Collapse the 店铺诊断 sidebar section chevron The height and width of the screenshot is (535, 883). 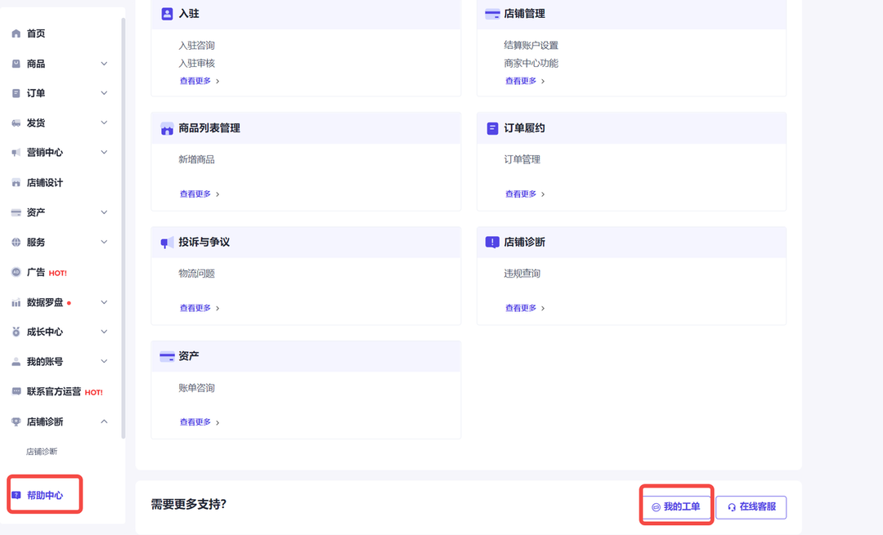coord(104,421)
